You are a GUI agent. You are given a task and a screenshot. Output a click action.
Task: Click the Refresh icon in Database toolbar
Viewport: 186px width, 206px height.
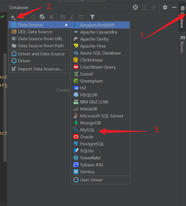pyautogui.click(x=33, y=17)
